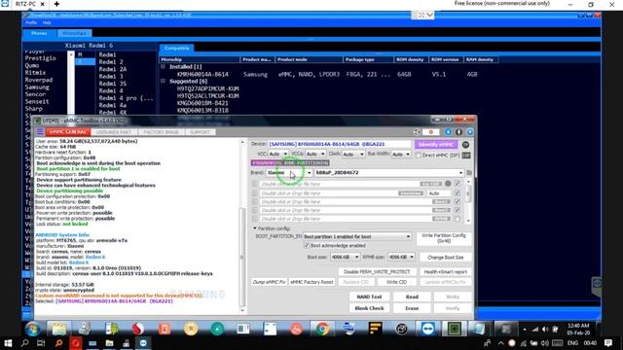623x350 pixels.
Task: Open Task View on the local taskbar
Action: point(41,343)
